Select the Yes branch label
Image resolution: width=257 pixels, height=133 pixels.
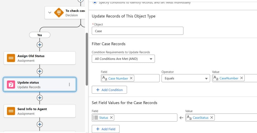40,35
